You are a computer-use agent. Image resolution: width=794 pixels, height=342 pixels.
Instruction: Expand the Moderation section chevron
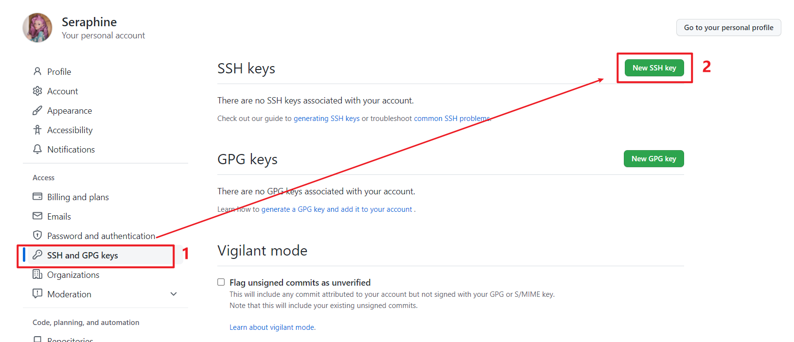pos(174,294)
